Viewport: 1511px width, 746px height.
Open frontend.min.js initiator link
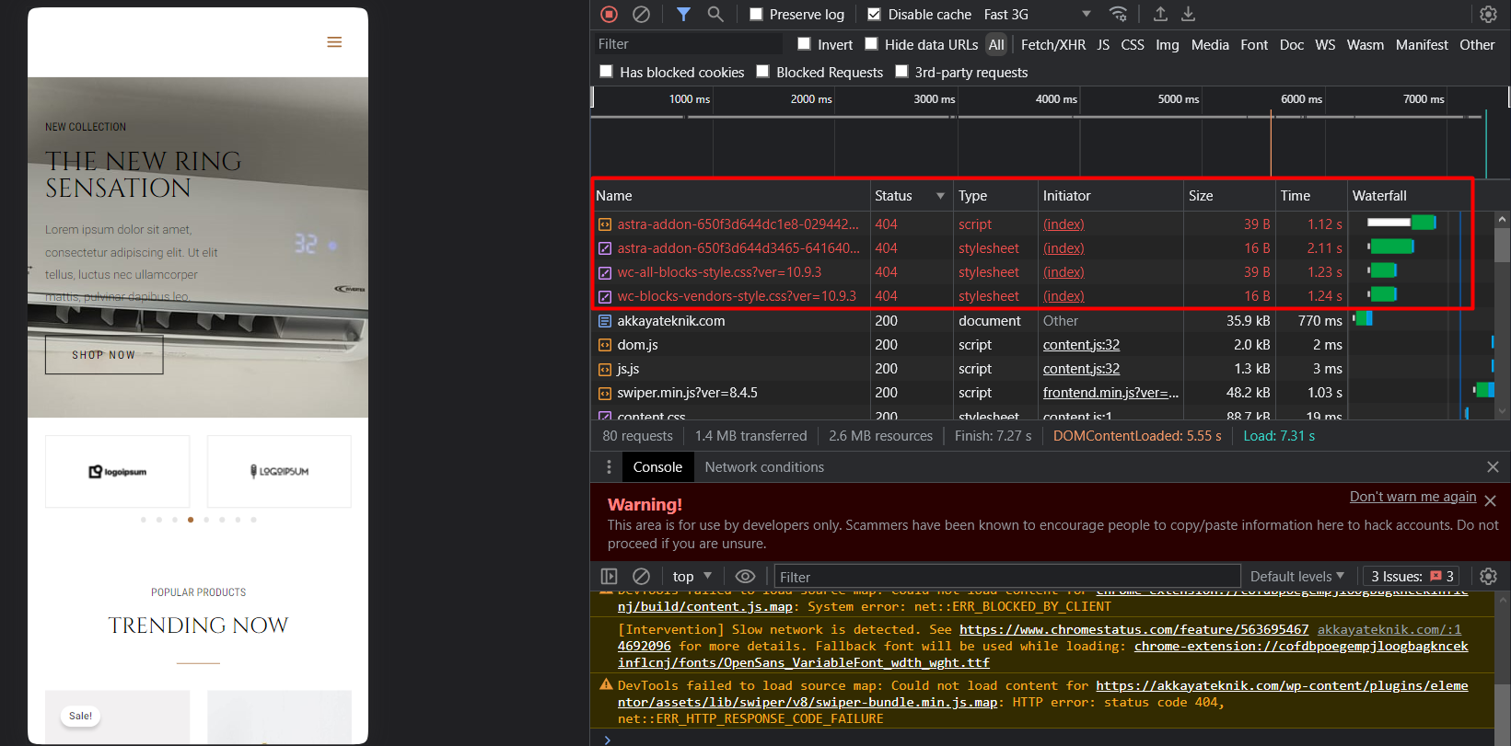(1110, 393)
